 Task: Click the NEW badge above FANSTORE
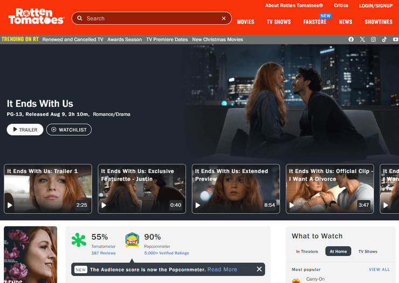tap(326, 16)
